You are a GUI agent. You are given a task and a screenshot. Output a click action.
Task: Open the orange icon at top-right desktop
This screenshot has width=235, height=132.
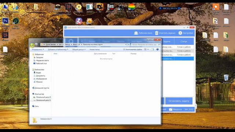[216, 7]
